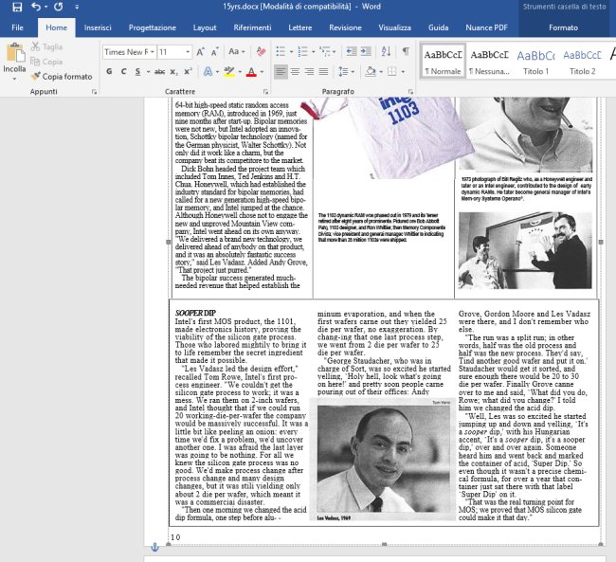This screenshot has height=562, width=616.
Task: Open the Quick Access Toolbar customize arrow
Action: (77, 7)
